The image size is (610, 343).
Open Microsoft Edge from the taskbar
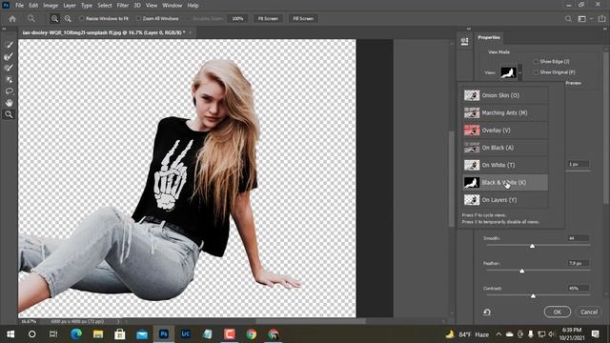coord(76,334)
